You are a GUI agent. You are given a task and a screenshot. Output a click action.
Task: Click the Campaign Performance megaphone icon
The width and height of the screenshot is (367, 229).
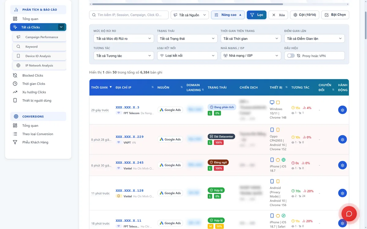coord(18,37)
